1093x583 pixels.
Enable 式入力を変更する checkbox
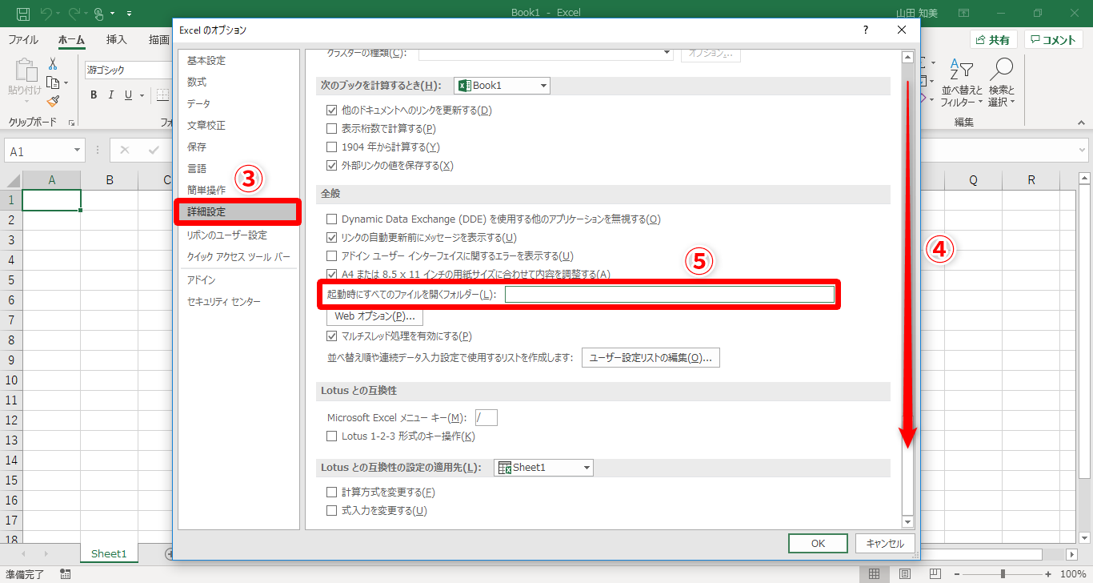pyautogui.click(x=332, y=511)
